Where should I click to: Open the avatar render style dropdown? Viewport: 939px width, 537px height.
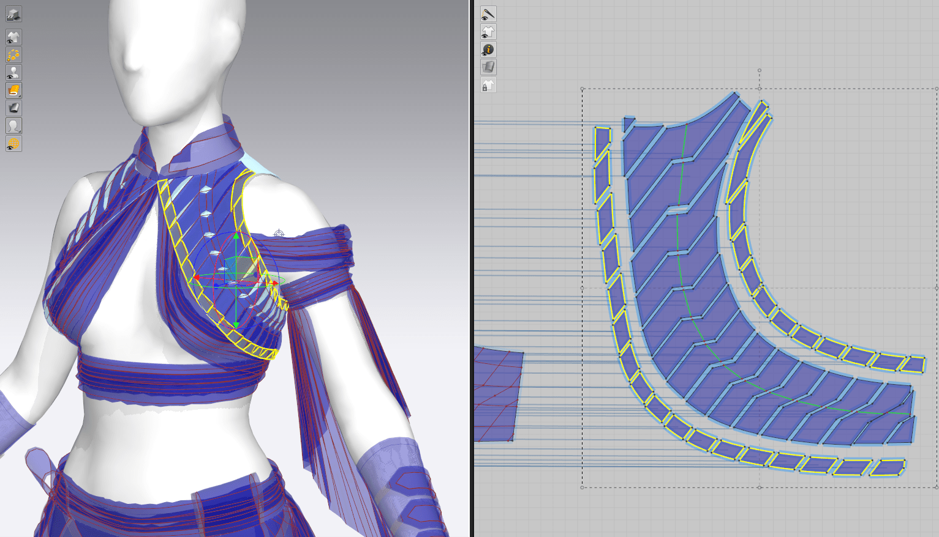coord(13,126)
